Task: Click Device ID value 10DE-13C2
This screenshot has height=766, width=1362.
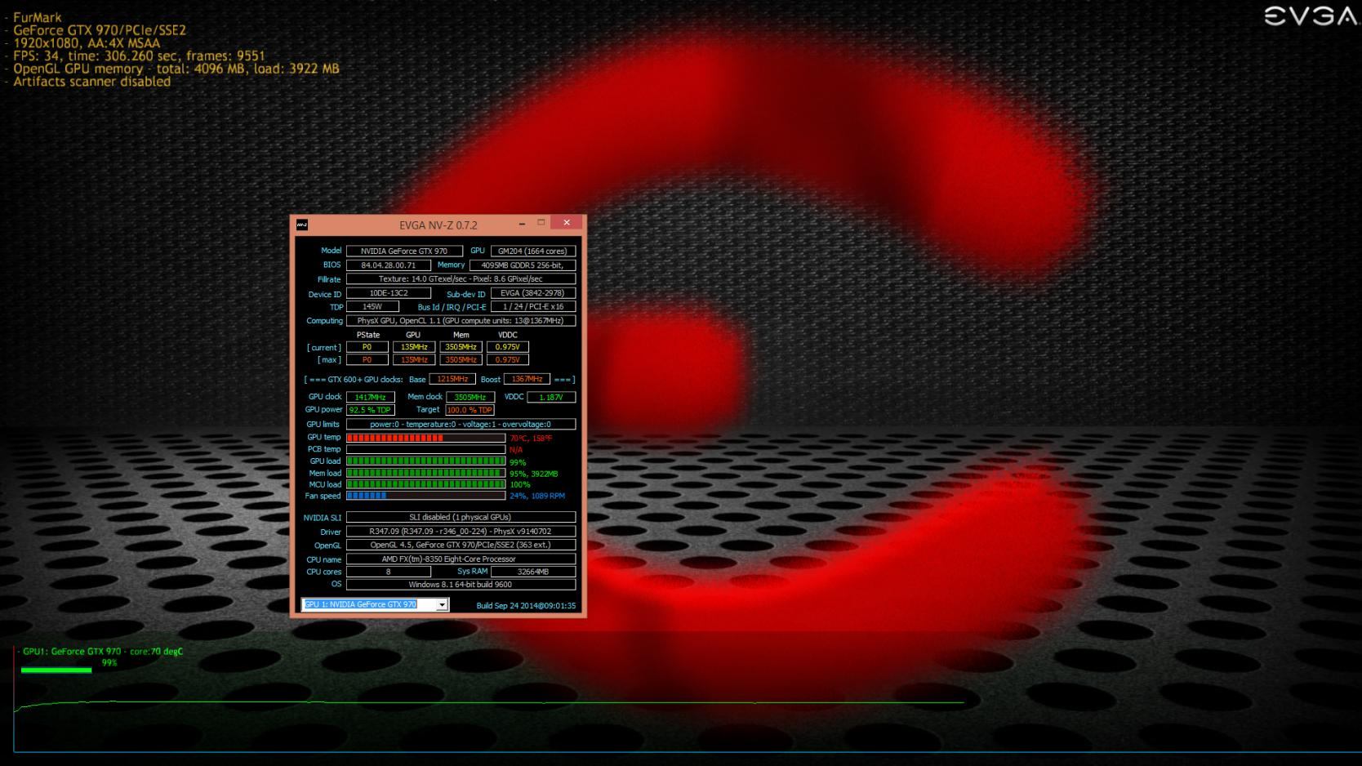Action: (388, 293)
